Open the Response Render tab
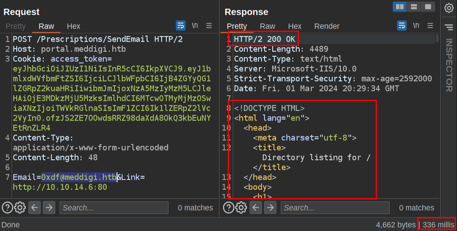This screenshot has width=457, height=231. pyautogui.click(x=327, y=26)
